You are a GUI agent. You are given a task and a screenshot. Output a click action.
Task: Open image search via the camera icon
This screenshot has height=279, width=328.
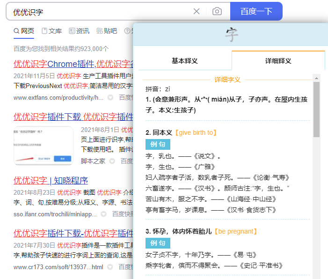click(217, 11)
